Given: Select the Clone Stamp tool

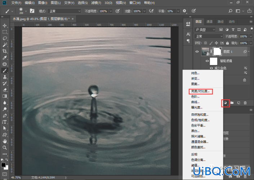Looking at the screenshot, I should pos(5,77).
